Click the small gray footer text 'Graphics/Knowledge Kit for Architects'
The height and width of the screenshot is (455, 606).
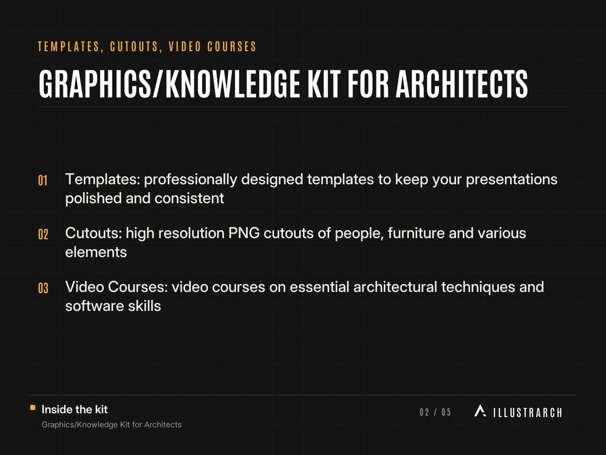(112, 425)
